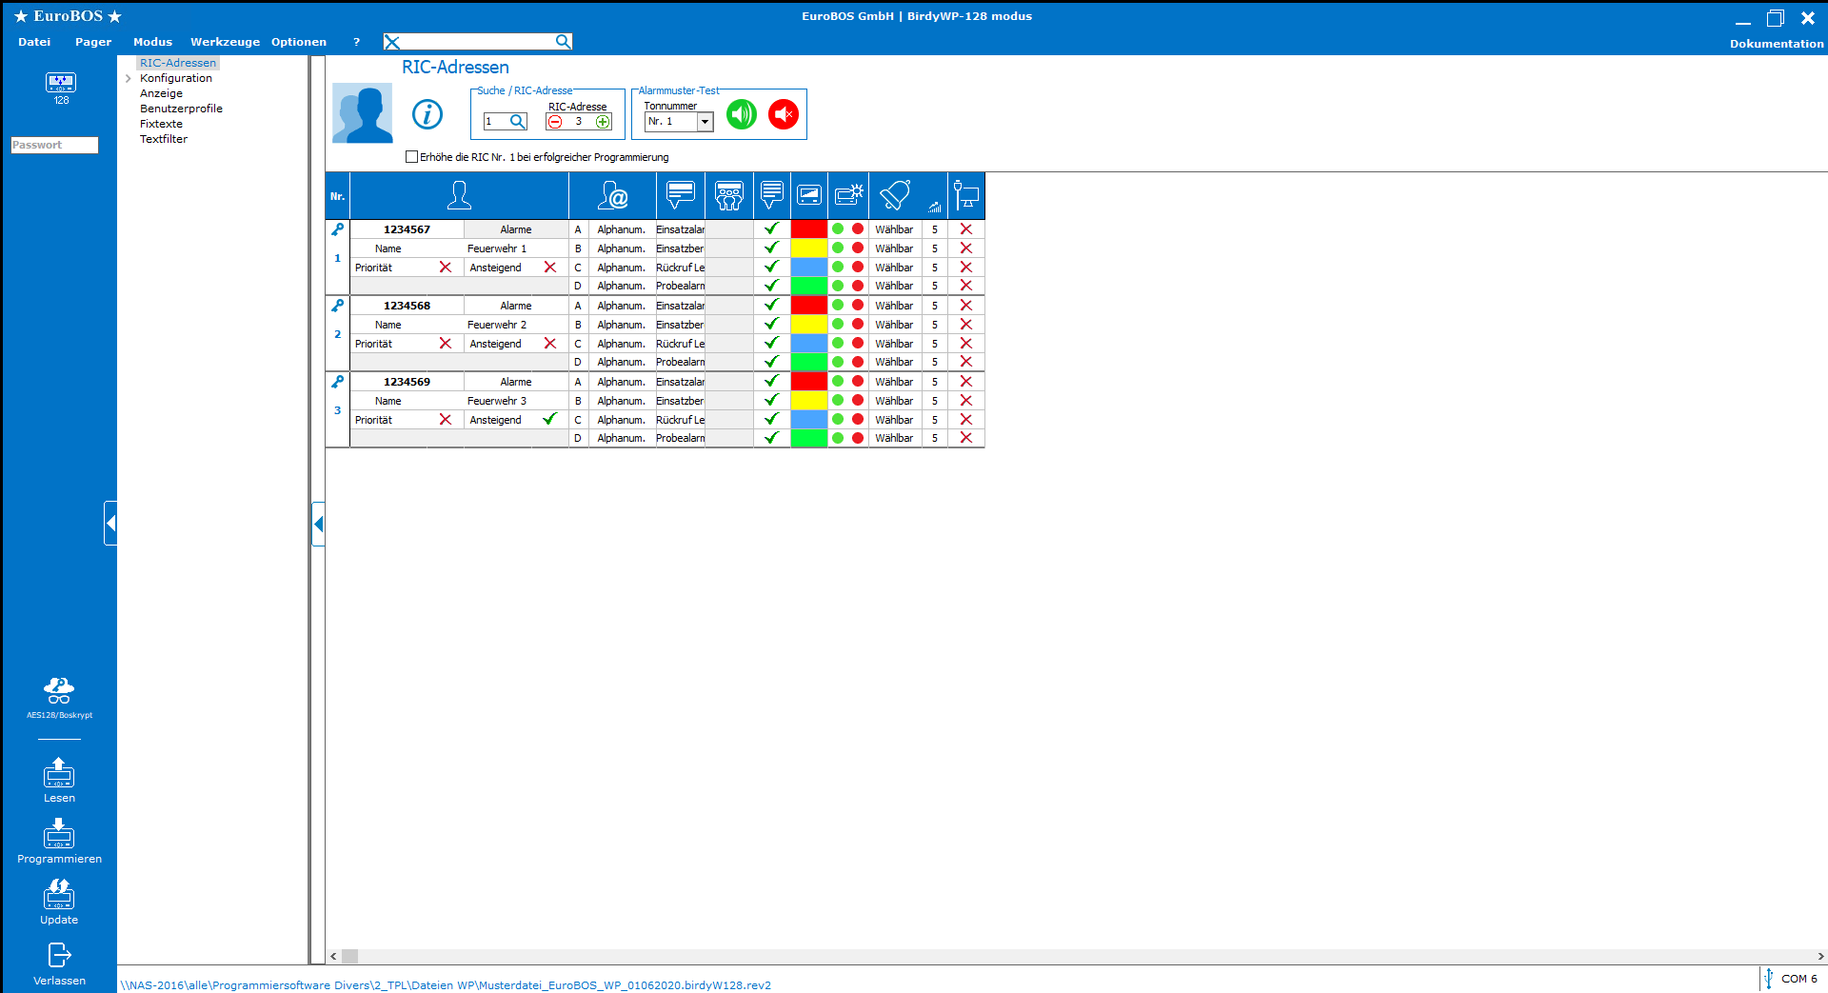This screenshot has height=993, width=1828.
Task: Click the Verlassen exit icon
Action: coord(59,956)
